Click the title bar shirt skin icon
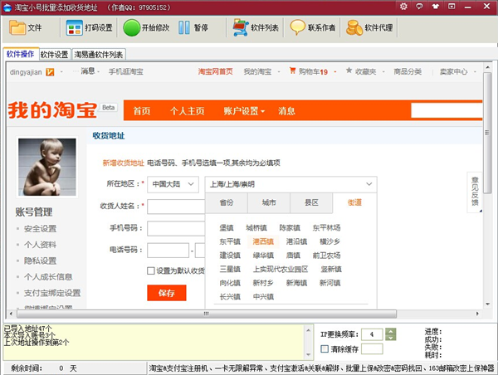Image resolution: width=498 pixels, height=375 pixels. coord(436,6)
